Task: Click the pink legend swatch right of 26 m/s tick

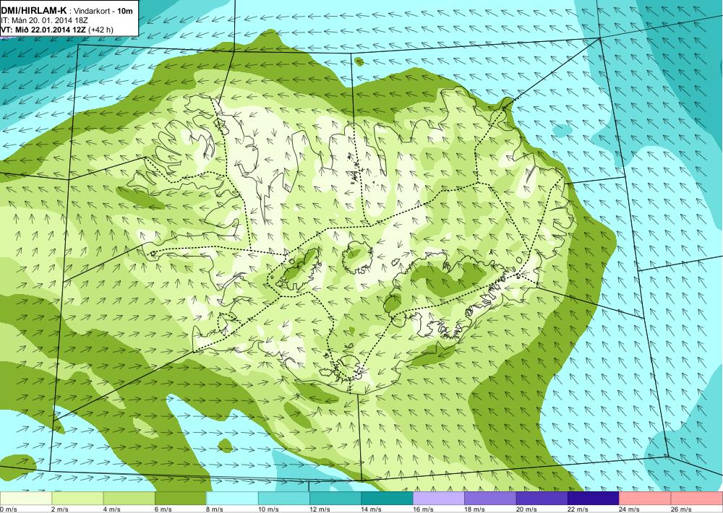Action: click(697, 499)
